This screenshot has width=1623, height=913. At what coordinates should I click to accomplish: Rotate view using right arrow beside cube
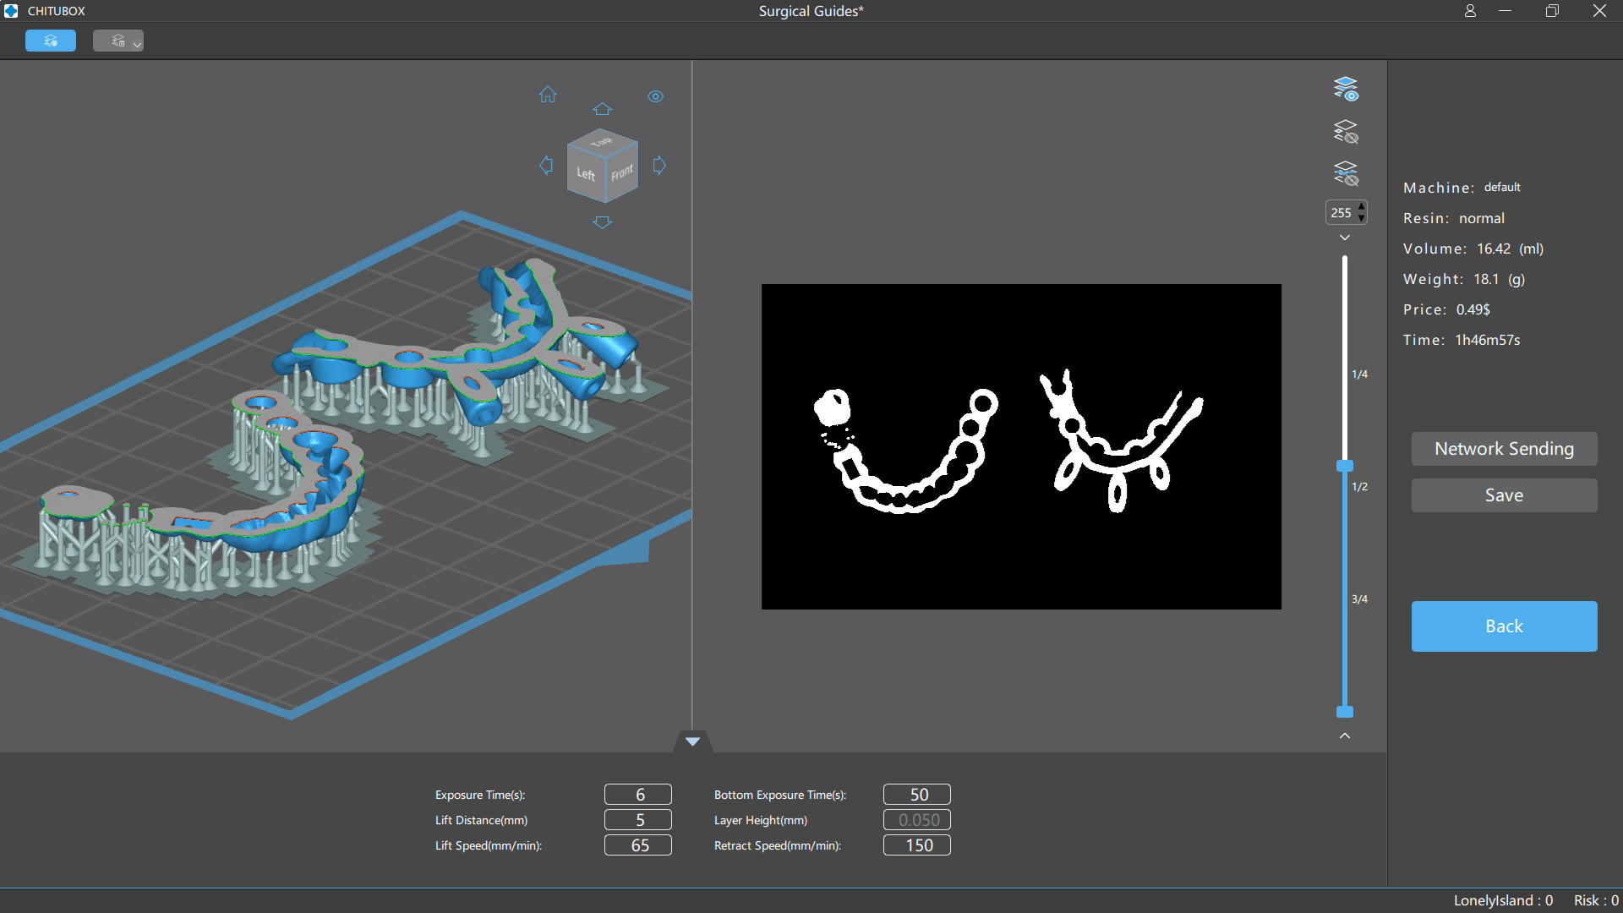[x=659, y=166]
